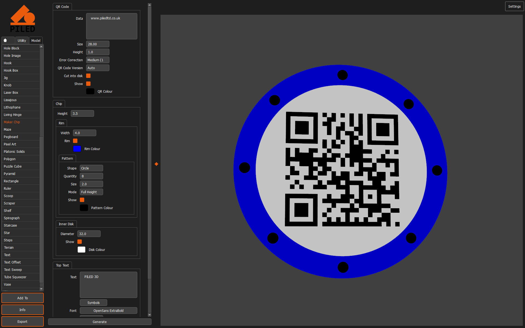The width and height of the screenshot is (525, 328).
Task: Select Vase from the list
Action: pos(21,284)
